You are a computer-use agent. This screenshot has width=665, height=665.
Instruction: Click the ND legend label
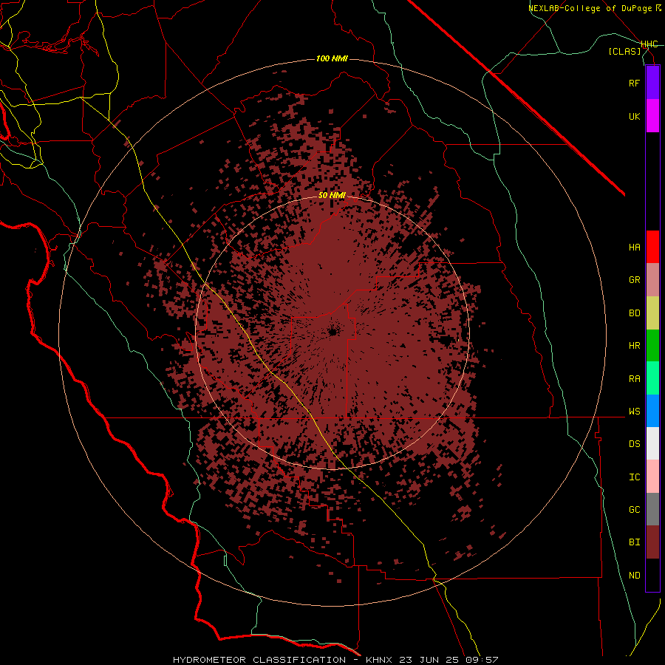[x=634, y=576]
